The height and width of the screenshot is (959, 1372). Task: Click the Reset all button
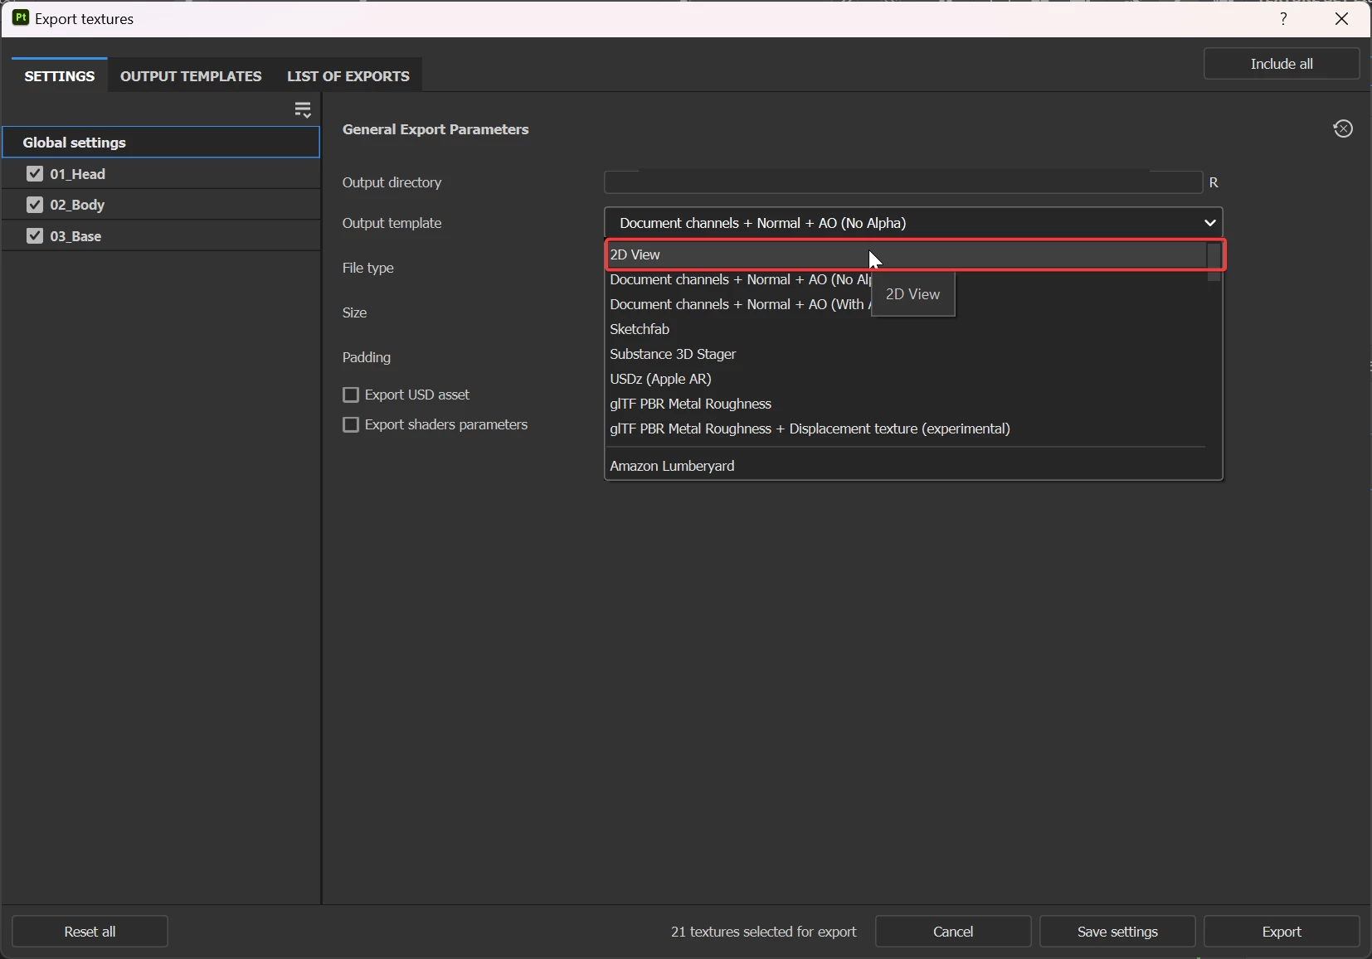point(90,932)
